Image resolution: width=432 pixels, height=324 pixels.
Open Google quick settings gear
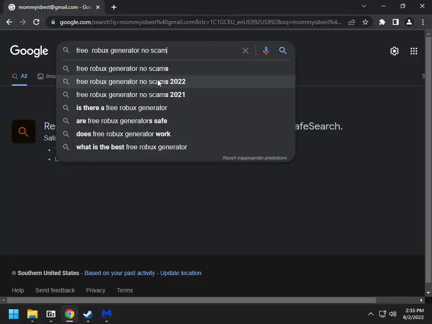point(394,51)
